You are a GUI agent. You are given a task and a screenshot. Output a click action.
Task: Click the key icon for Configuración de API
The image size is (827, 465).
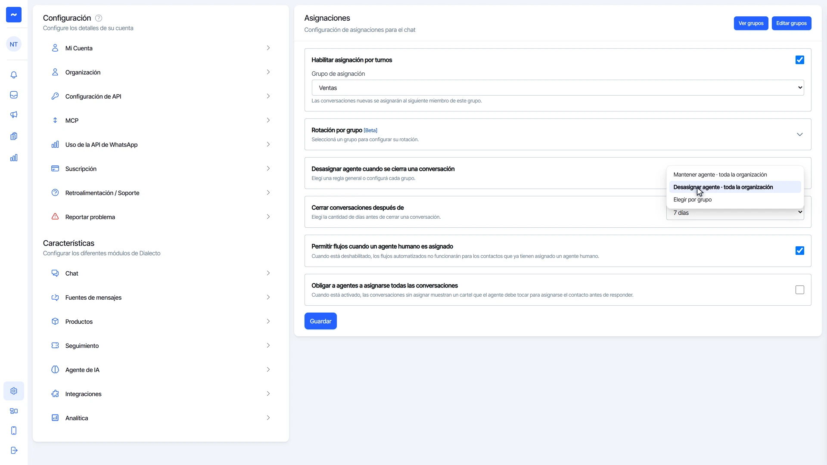pos(55,96)
